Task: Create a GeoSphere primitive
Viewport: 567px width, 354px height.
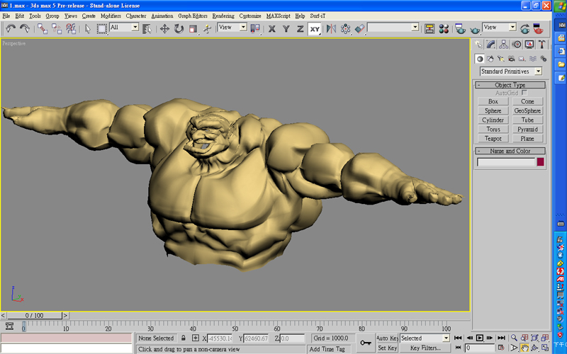Action: pos(527,110)
